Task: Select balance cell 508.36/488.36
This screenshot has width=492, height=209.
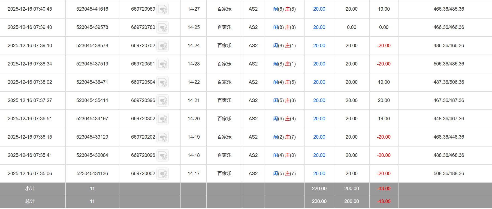Action: pos(449,174)
